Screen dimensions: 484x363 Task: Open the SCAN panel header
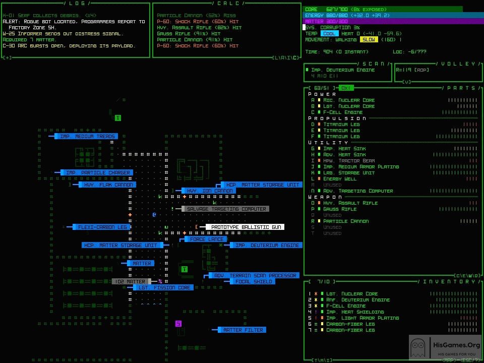coord(374,64)
